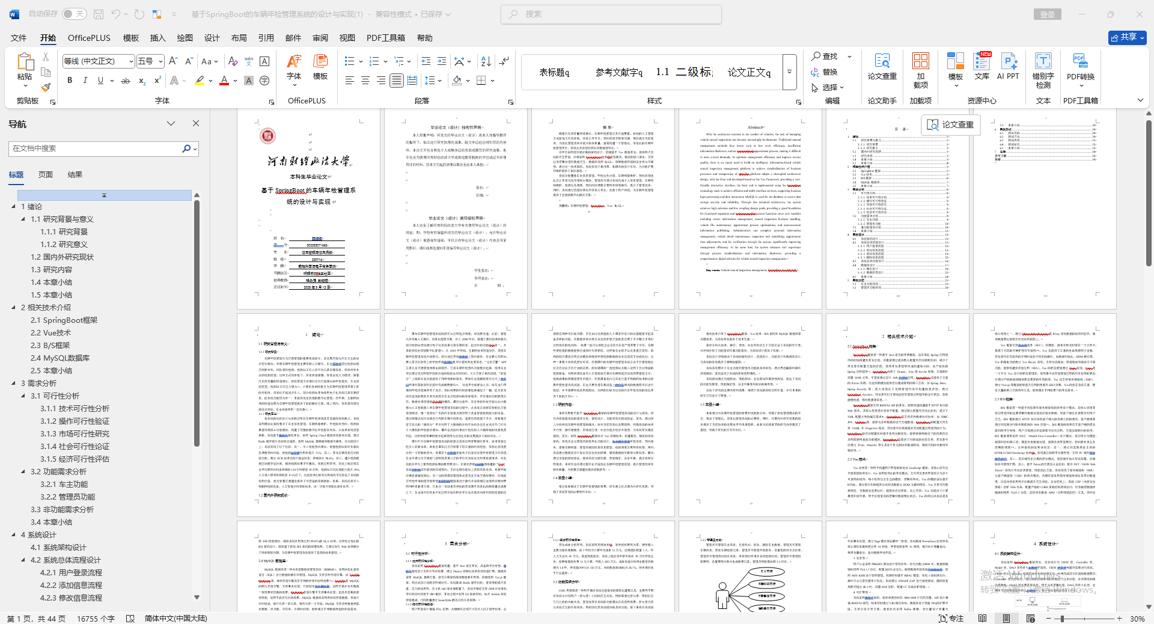Click the 查找 find button

coord(825,56)
